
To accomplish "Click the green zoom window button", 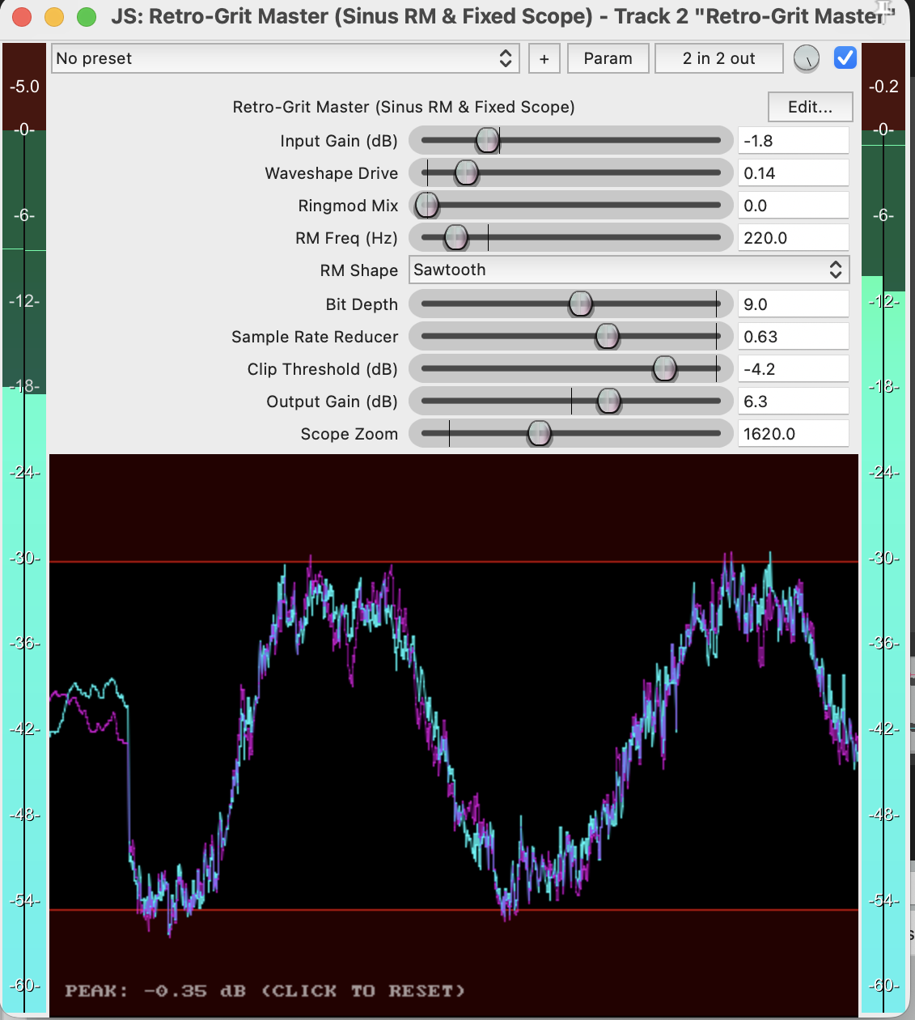I will coord(86,16).
